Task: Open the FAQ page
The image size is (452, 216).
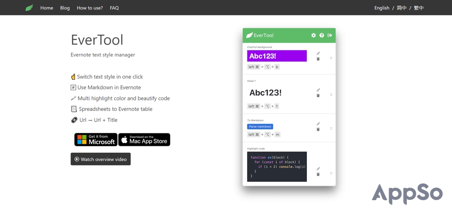Action: pos(114,8)
